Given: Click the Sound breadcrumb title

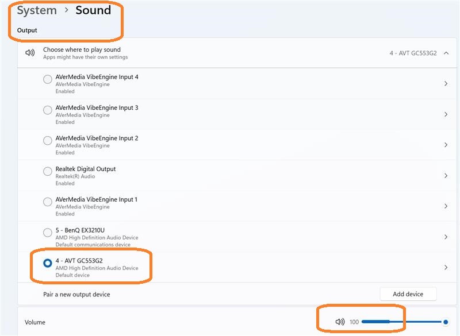Looking at the screenshot, I should [x=93, y=10].
